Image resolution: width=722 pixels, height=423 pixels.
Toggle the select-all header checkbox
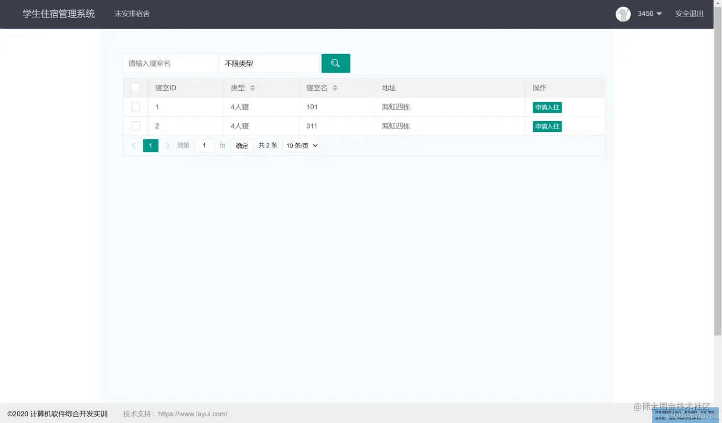click(x=136, y=88)
